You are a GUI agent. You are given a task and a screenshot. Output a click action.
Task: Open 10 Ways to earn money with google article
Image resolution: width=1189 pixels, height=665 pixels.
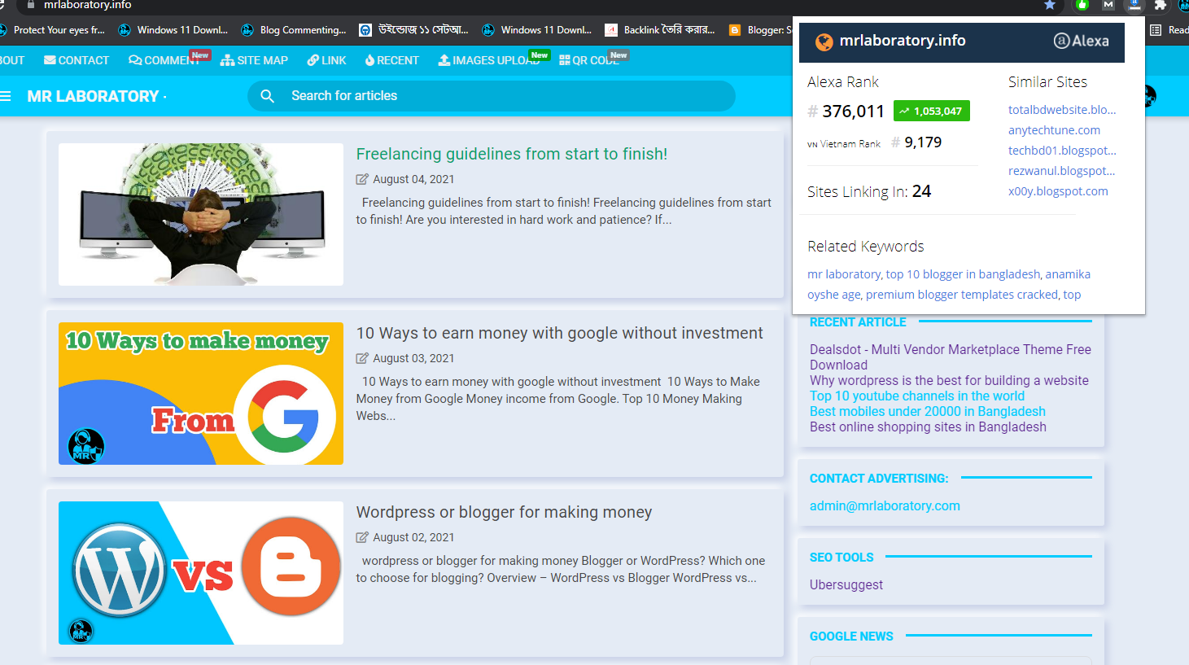coord(559,333)
